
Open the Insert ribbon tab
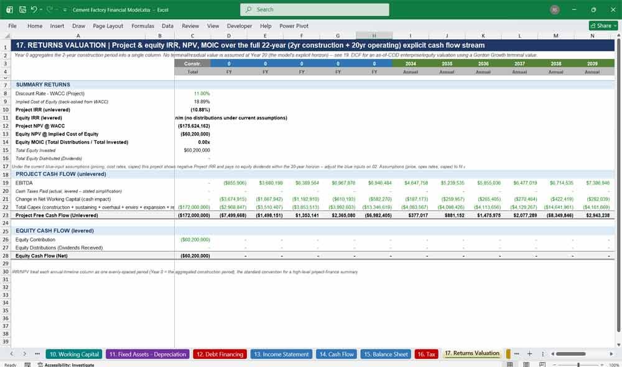tap(57, 25)
